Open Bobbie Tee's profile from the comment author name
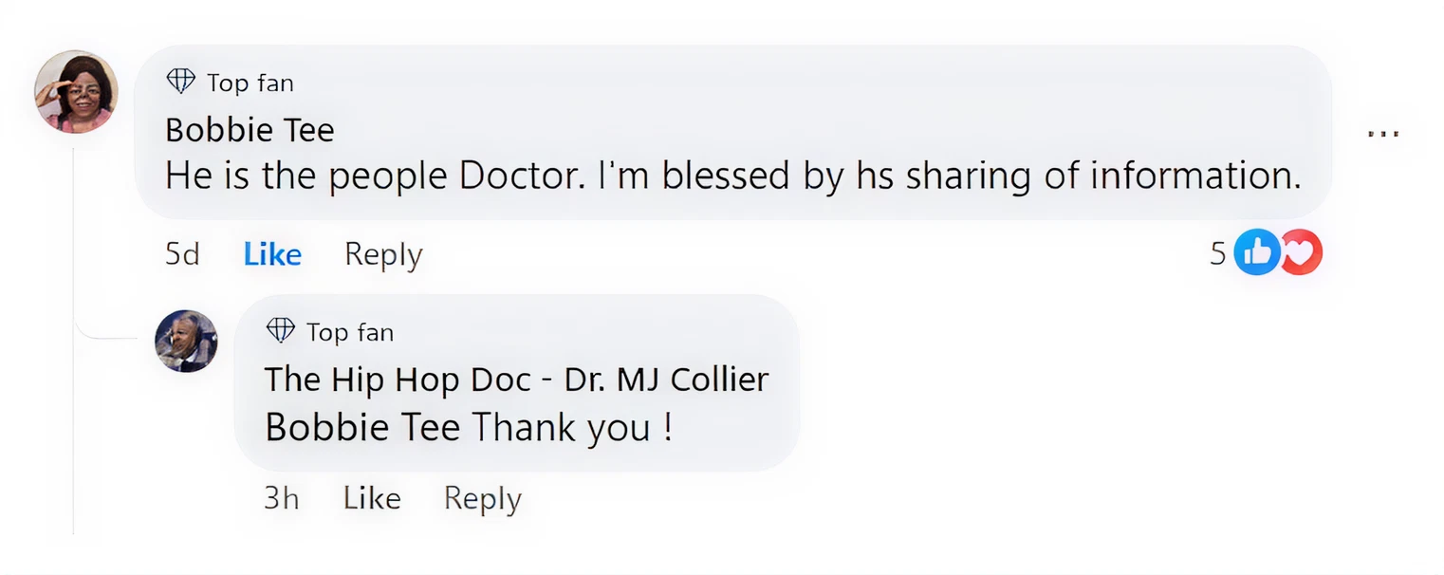This screenshot has width=1444, height=575. pos(250,130)
